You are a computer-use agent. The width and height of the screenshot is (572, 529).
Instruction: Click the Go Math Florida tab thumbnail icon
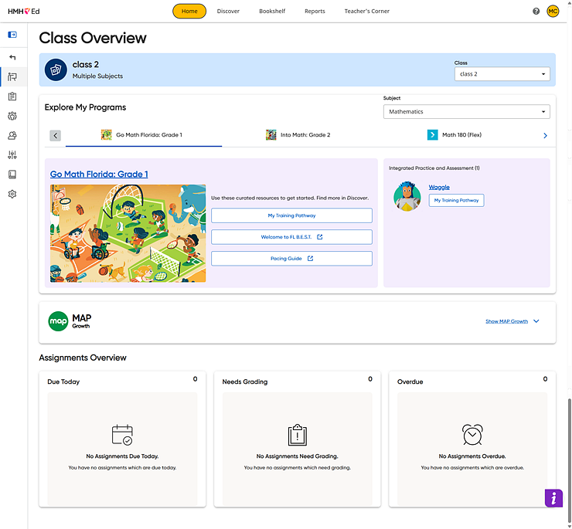tap(107, 135)
